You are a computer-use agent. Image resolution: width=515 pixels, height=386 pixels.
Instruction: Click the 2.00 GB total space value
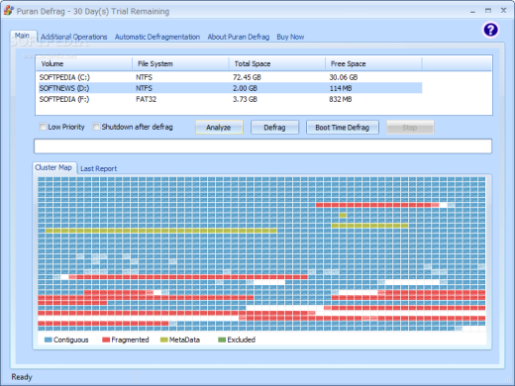click(x=245, y=88)
